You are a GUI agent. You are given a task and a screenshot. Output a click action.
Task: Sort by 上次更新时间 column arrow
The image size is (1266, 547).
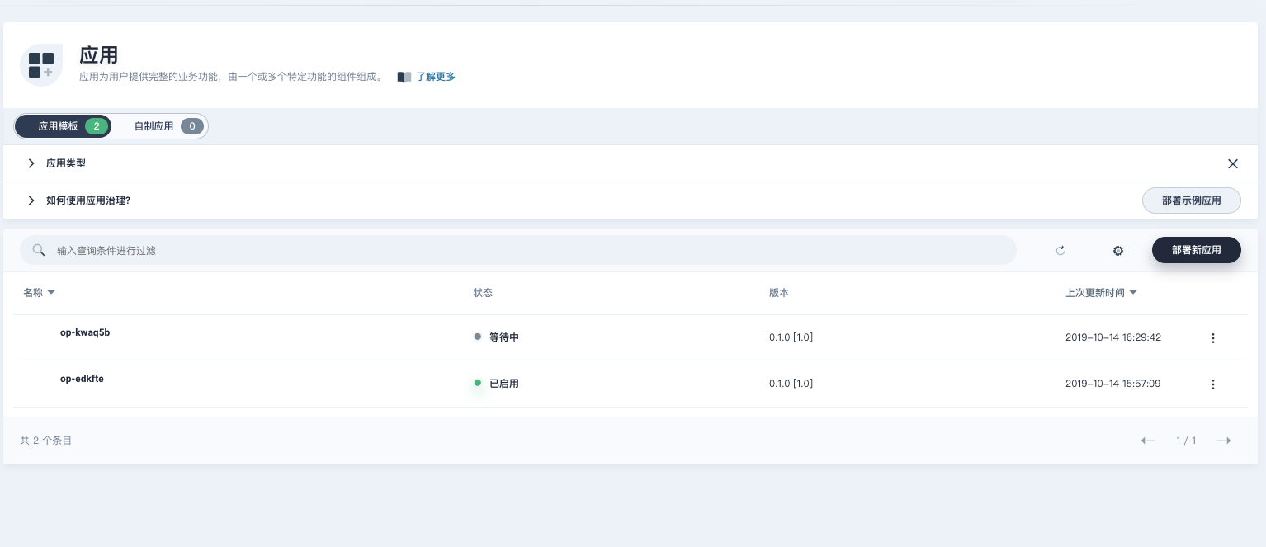(x=1133, y=293)
